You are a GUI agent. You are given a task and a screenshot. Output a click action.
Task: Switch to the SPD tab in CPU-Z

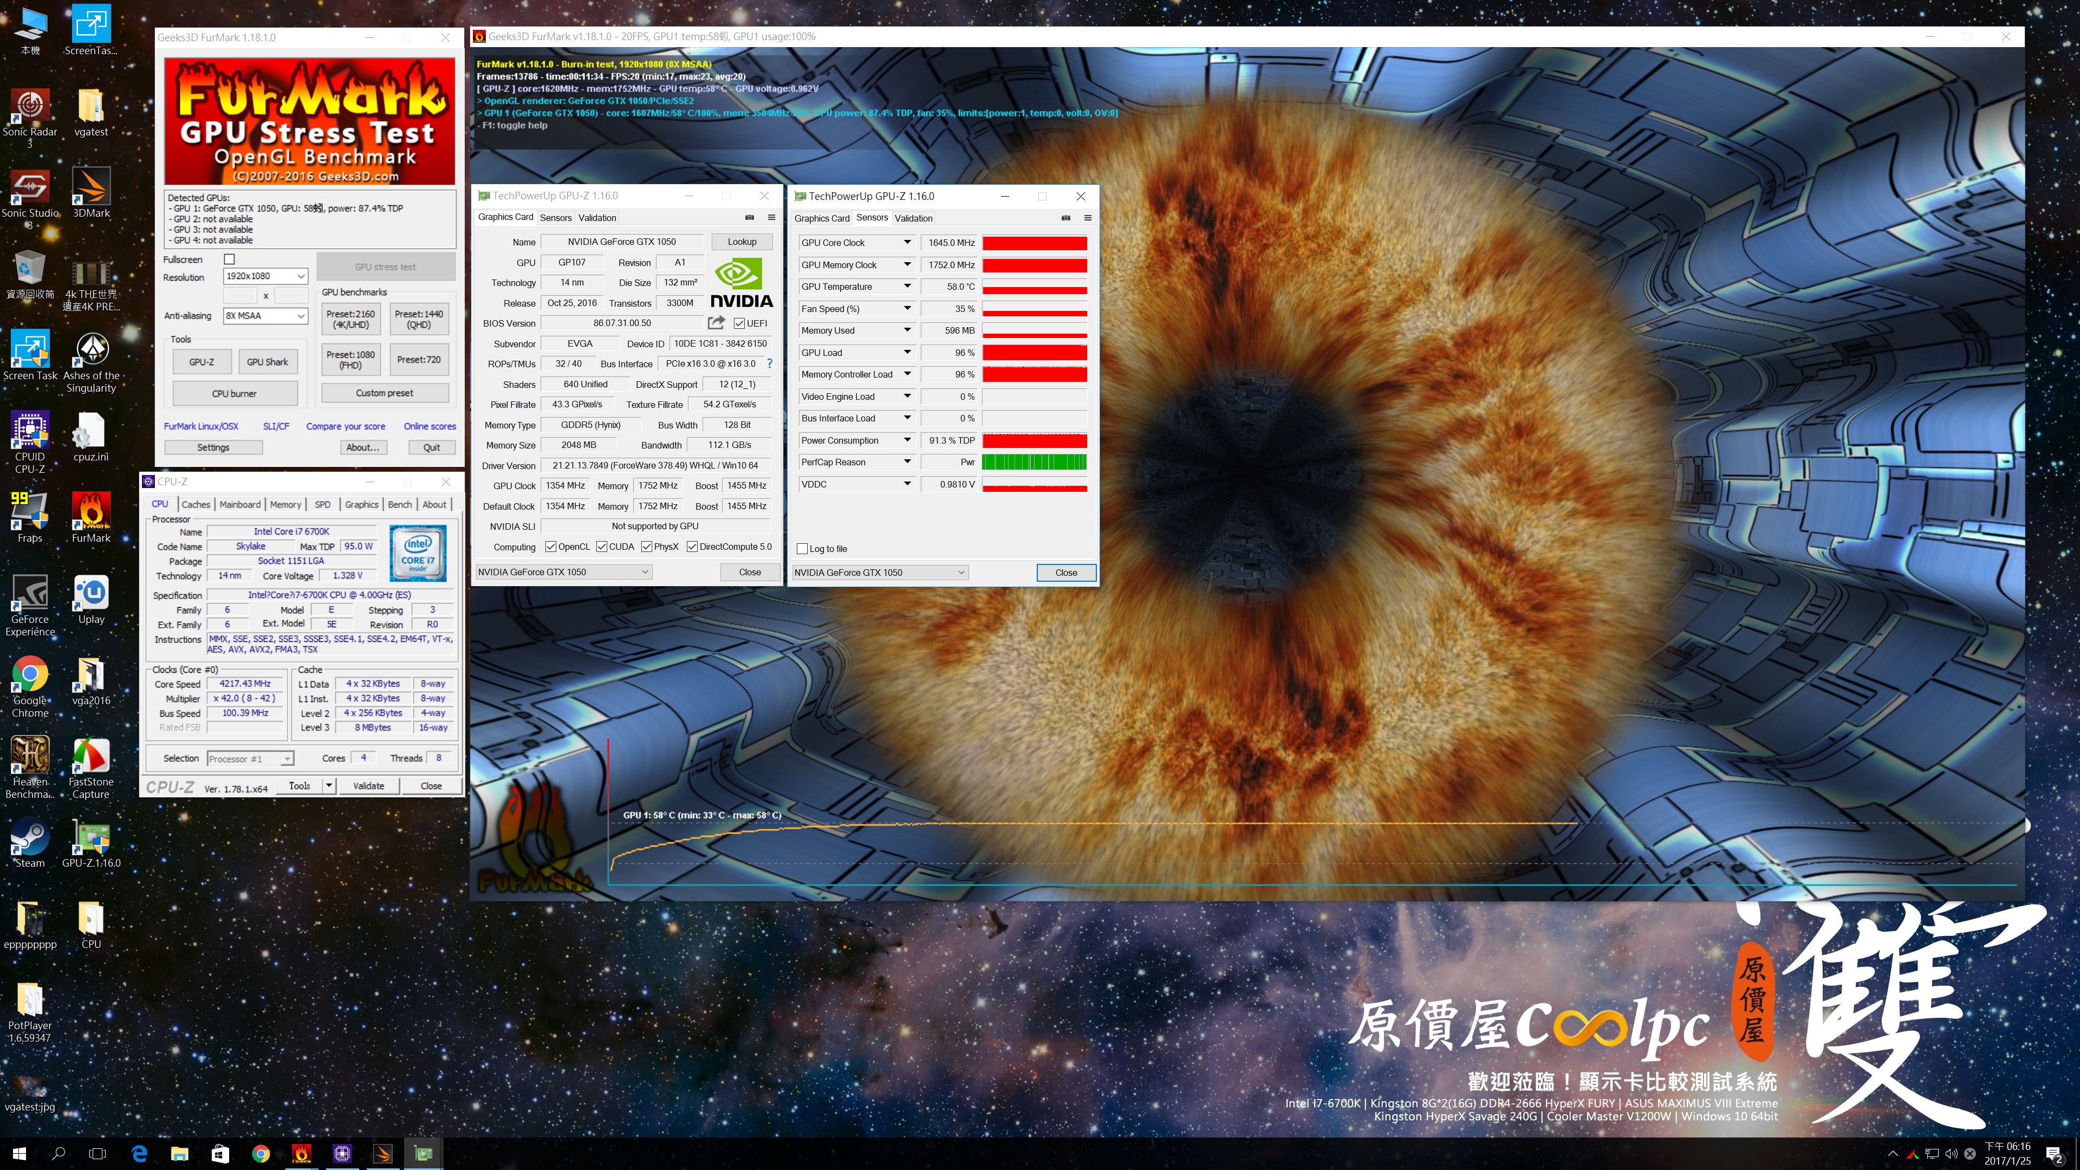pos(322,505)
